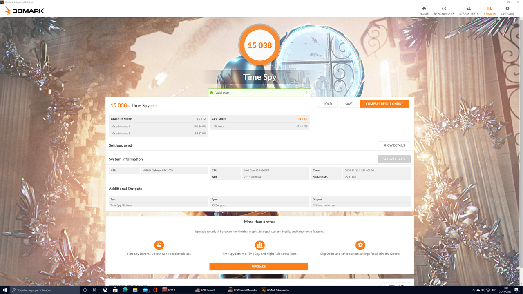Click the ESP input language indicator

point(494,290)
